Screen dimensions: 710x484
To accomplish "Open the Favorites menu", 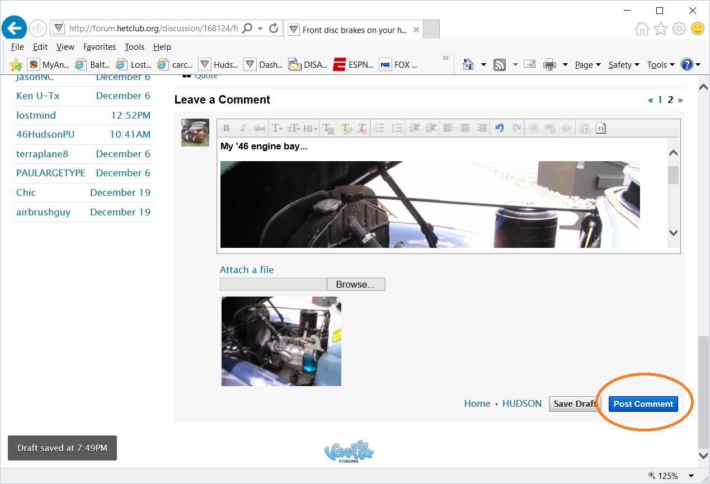I will click(100, 47).
